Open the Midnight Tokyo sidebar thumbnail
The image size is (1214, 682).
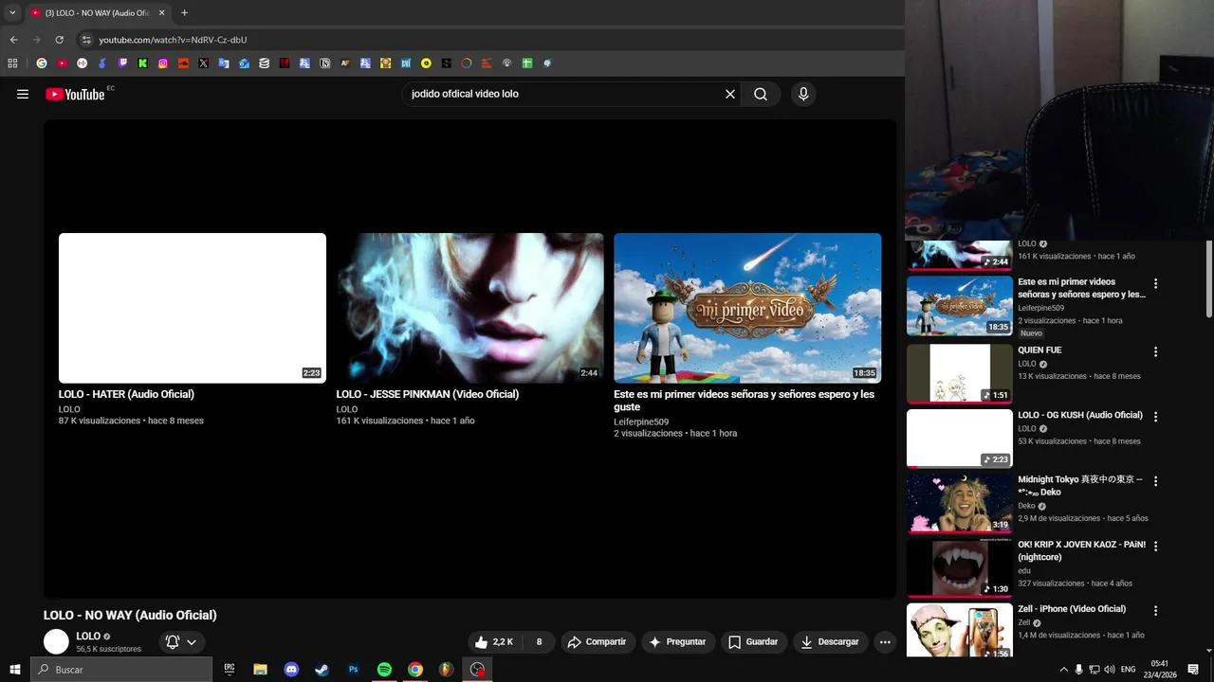(x=960, y=503)
